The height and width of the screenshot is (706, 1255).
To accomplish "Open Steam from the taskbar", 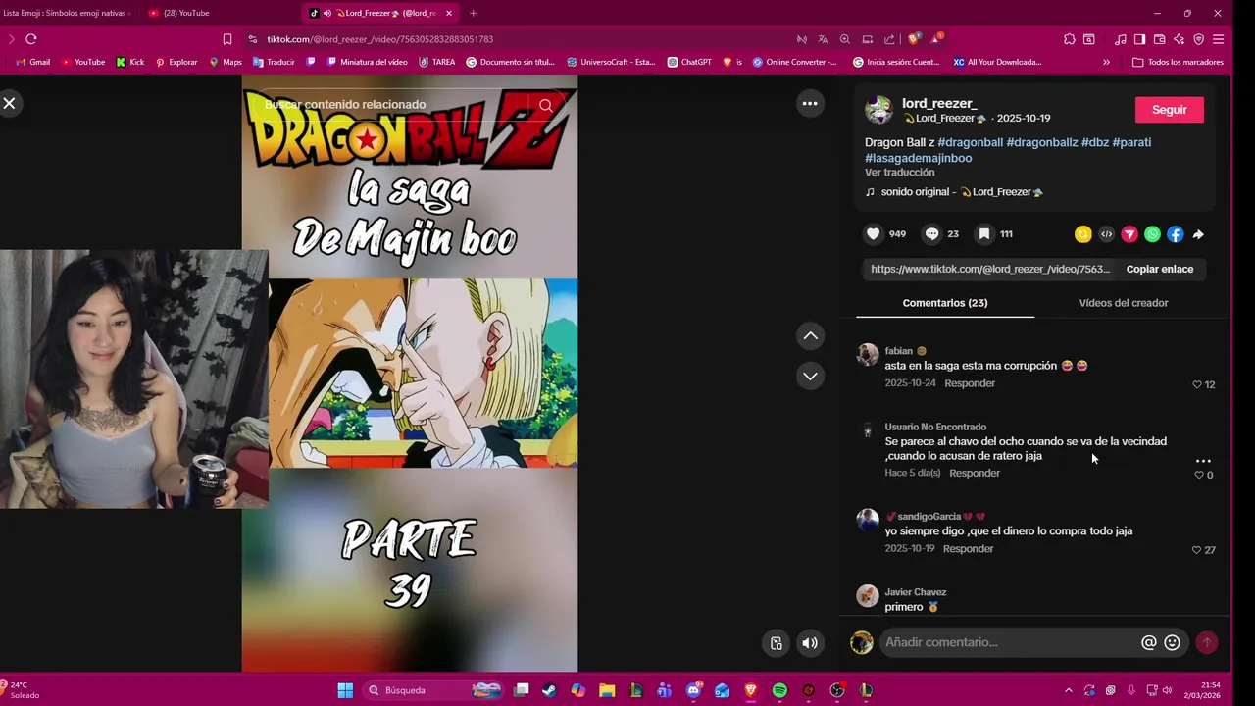I will coord(550,690).
